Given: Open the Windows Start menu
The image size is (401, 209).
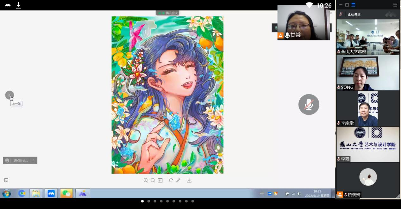Looking at the screenshot, I should [x=7, y=193].
